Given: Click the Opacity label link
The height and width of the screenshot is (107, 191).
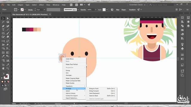Looking at the screenshot, I should click(x=83, y=10).
